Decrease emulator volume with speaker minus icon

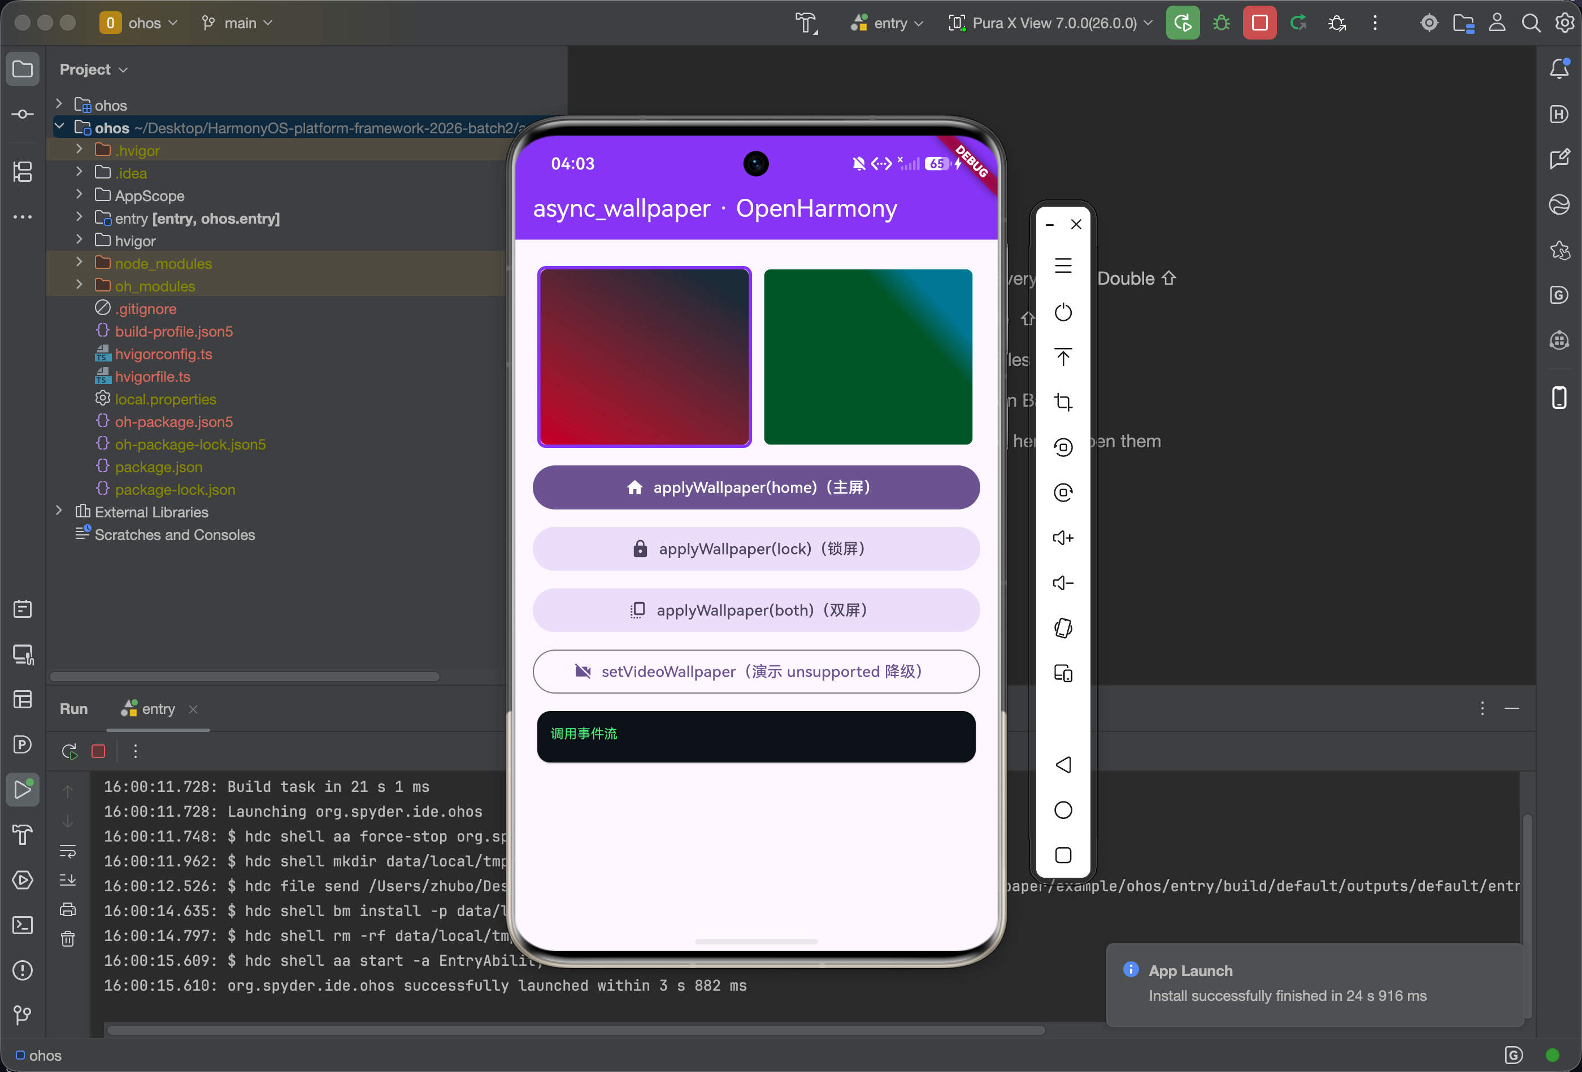1063,583
